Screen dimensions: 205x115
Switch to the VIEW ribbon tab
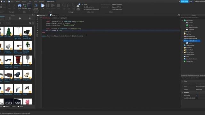point(35,1)
